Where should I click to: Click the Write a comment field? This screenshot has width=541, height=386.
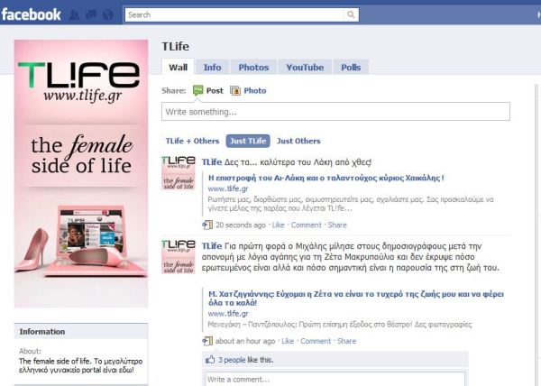pyautogui.click(x=335, y=379)
